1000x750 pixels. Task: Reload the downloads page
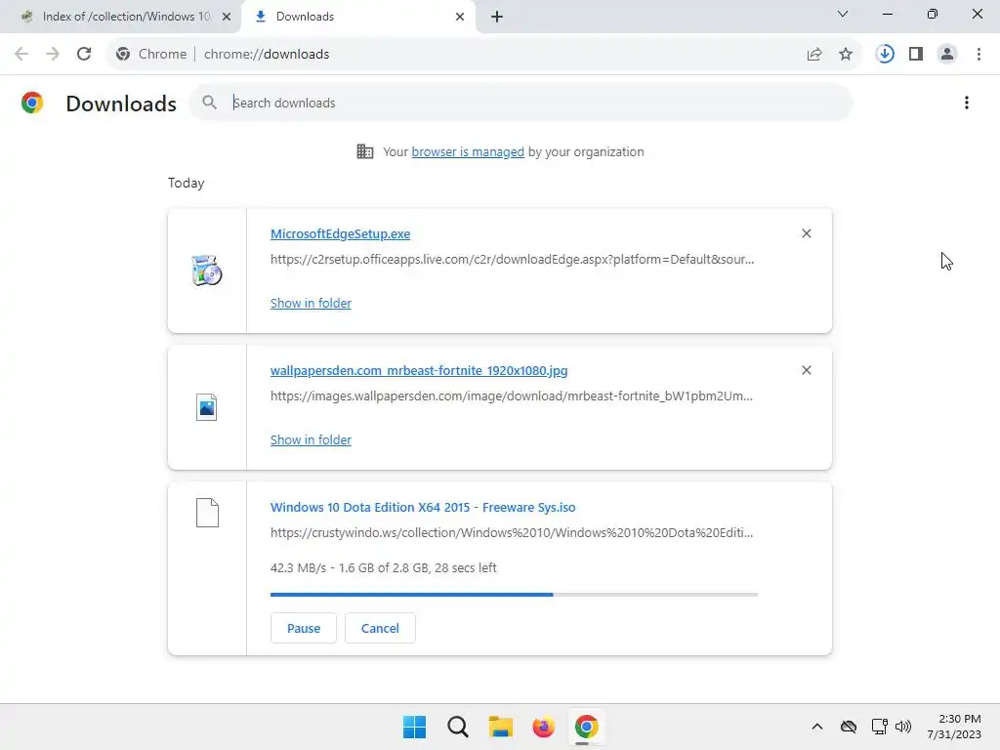(x=84, y=55)
